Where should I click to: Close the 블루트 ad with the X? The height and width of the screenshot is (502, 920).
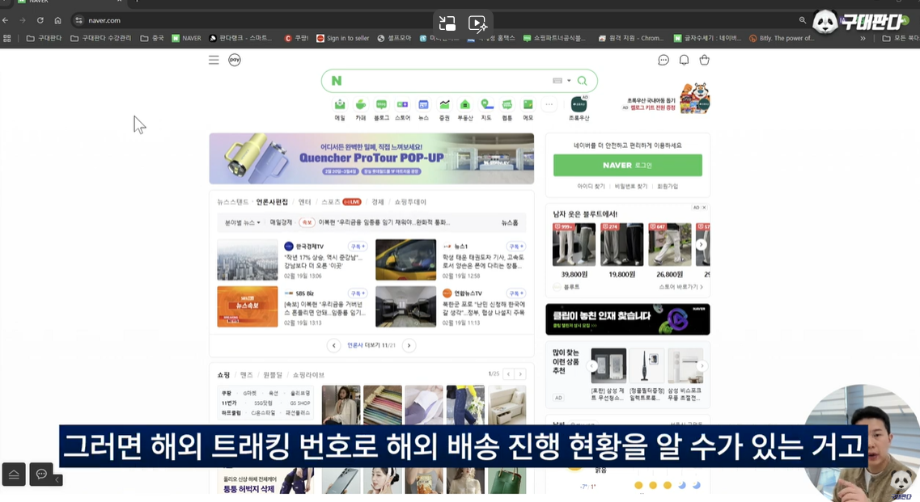click(704, 208)
